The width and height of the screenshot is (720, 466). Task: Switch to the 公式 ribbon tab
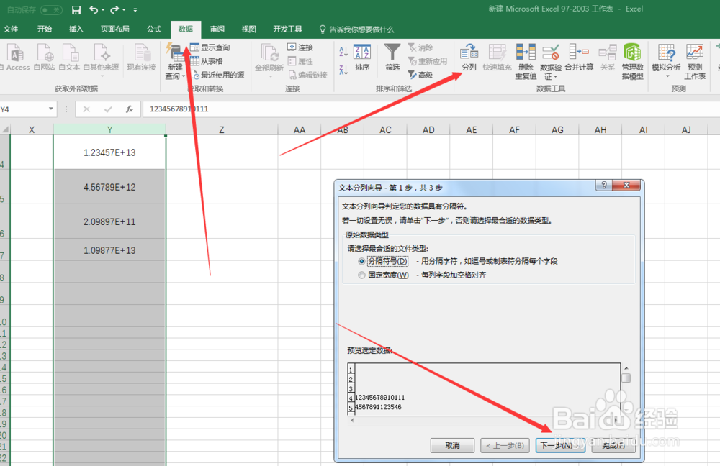pos(153,29)
